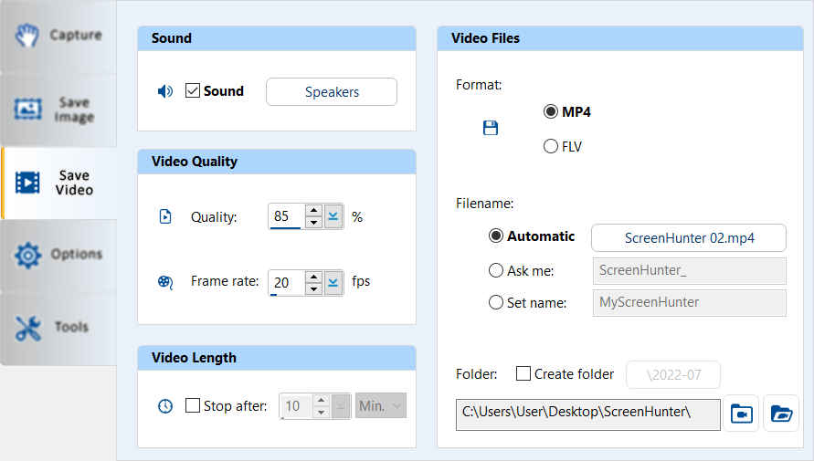Enable the Stop after checkbox
The height and width of the screenshot is (461, 814).
193,405
